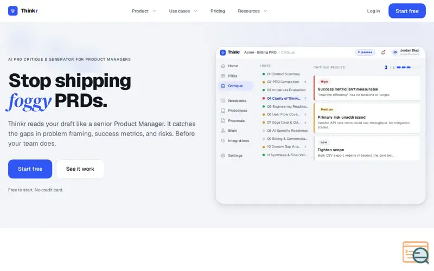Click the header Start free button

pyautogui.click(x=407, y=11)
